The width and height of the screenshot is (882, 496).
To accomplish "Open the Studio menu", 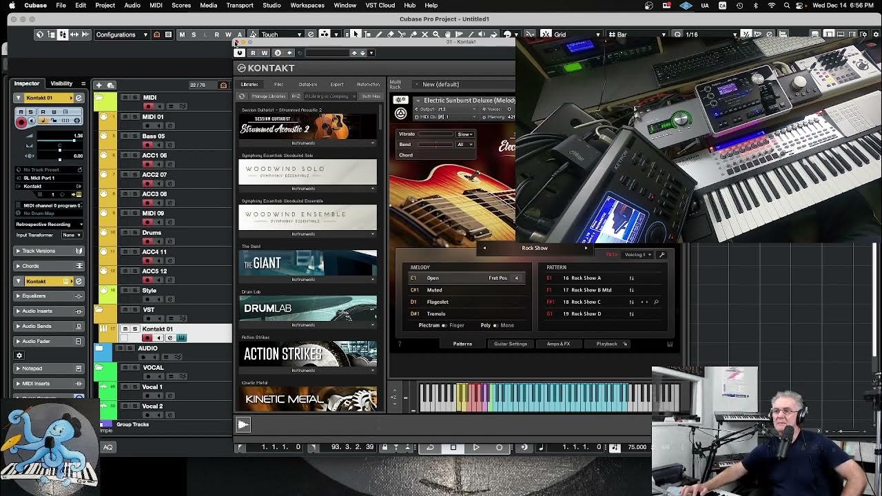I will (x=271, y=6).
